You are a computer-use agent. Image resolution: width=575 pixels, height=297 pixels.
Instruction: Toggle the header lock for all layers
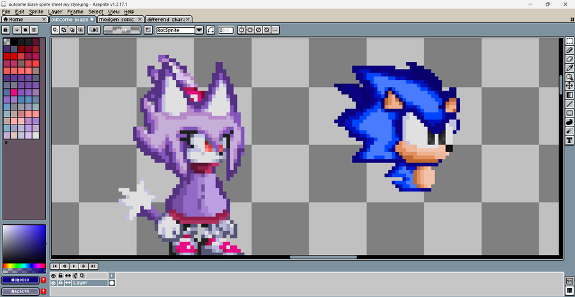coord(61,275)
